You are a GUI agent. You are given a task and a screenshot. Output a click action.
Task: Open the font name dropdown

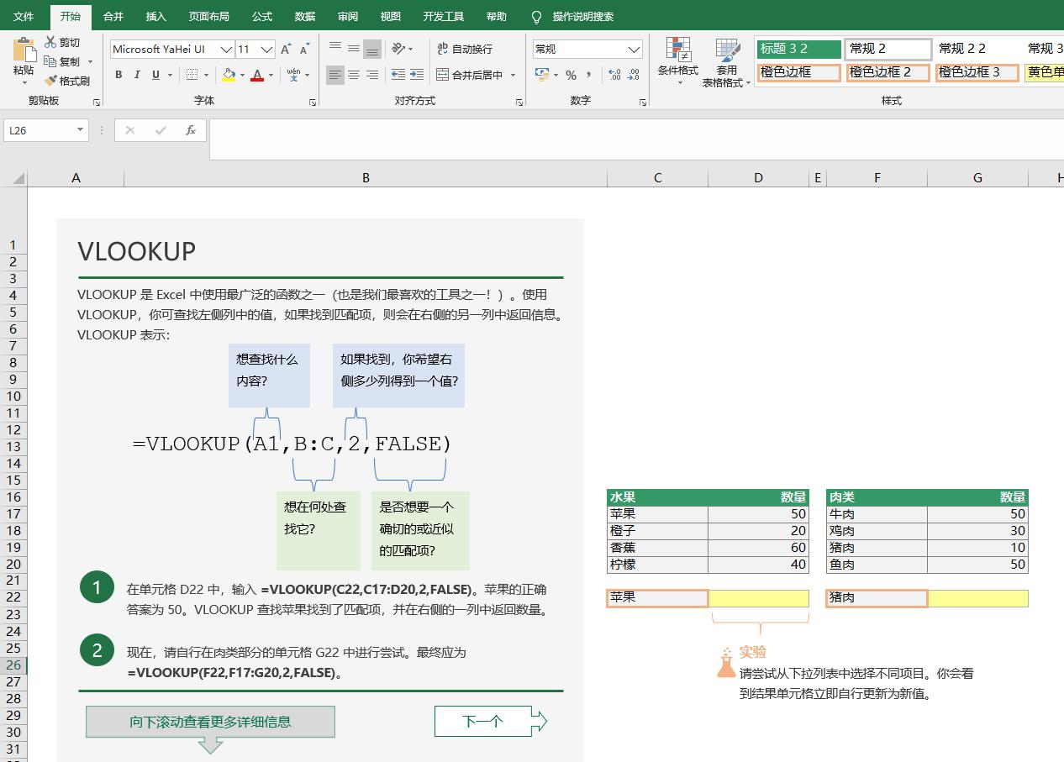(225, 49)
